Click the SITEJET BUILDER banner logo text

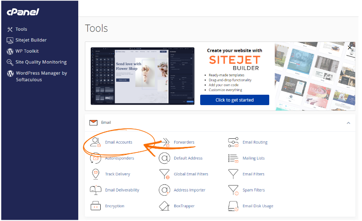click(x=235, y=63)
